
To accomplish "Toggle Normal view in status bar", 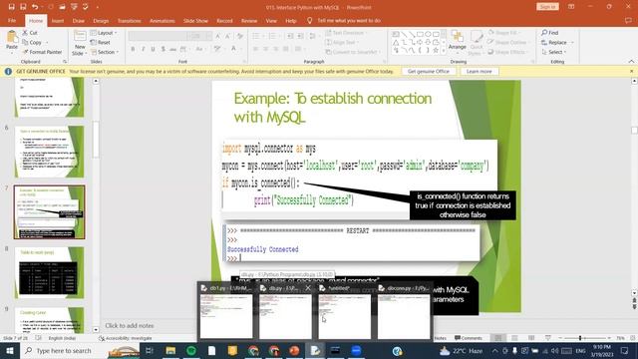I will (x=498, y=338).
